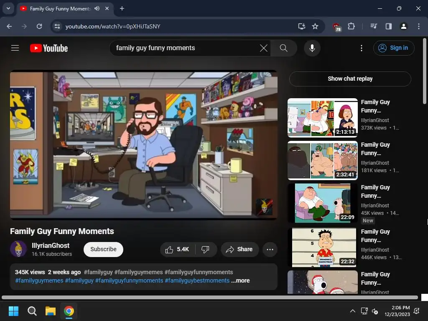Go to YouTube home via logo
The width and height of the screenshot is (428, 321).
[x=49, y=48]
